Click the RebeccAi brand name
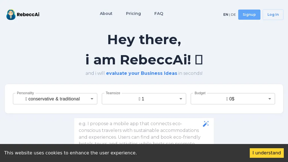The width and height of the screenshot is (288, 162). [28, 14]
